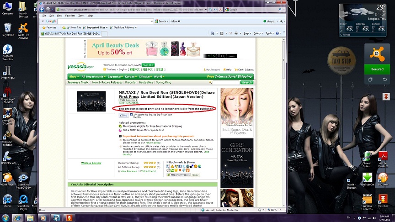Click the Favorites star button
Viewport: 395px width, 222px height.
tap(49, 27)
